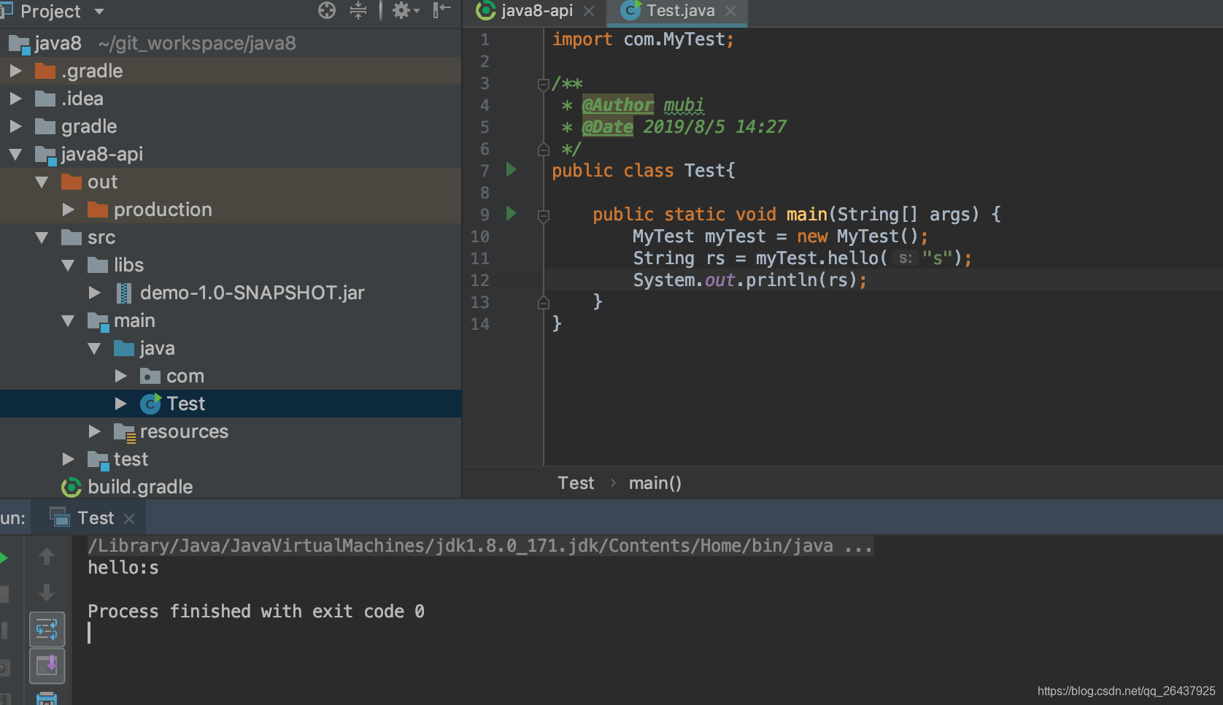Expand the .idea folder
The width and height of the screenshot is (1223, 705).
(15, 99)
